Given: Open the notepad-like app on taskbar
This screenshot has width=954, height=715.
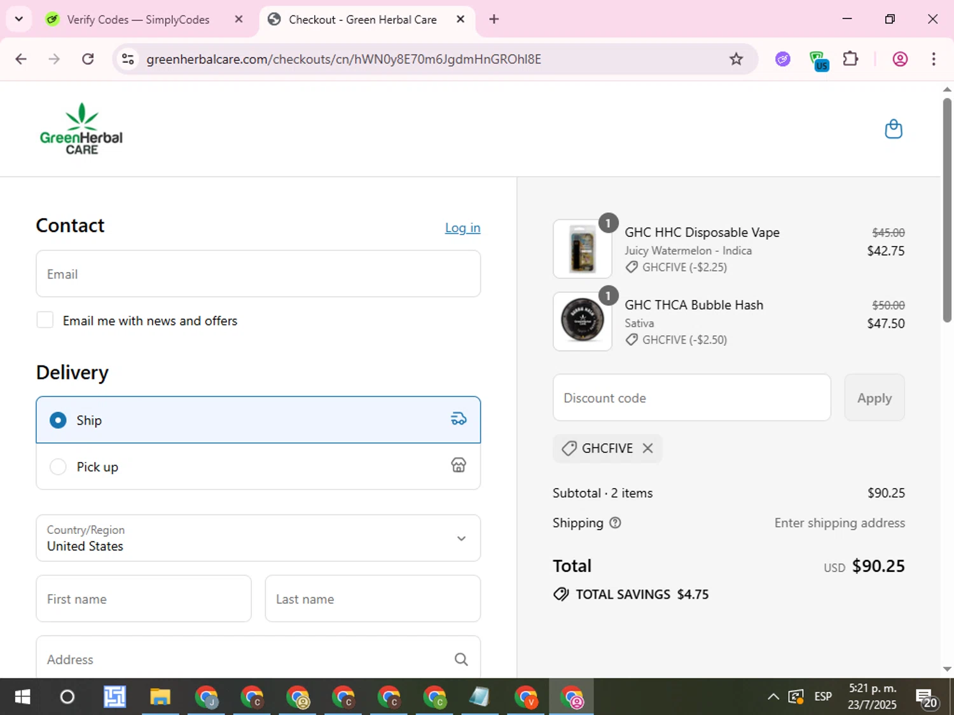Looking at the screenshot, I should pyautogui.click(x=480, y=697).
